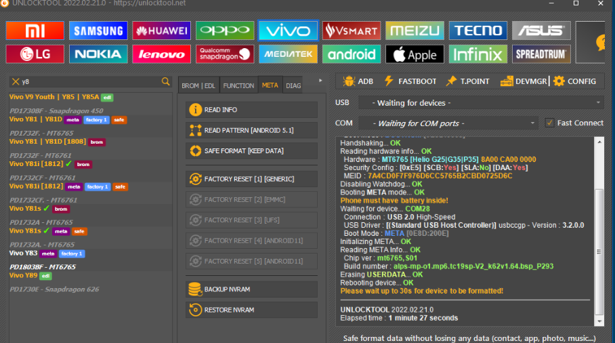
Task: Clear the y8 search with X icon
Action: (x=16, y=81)
